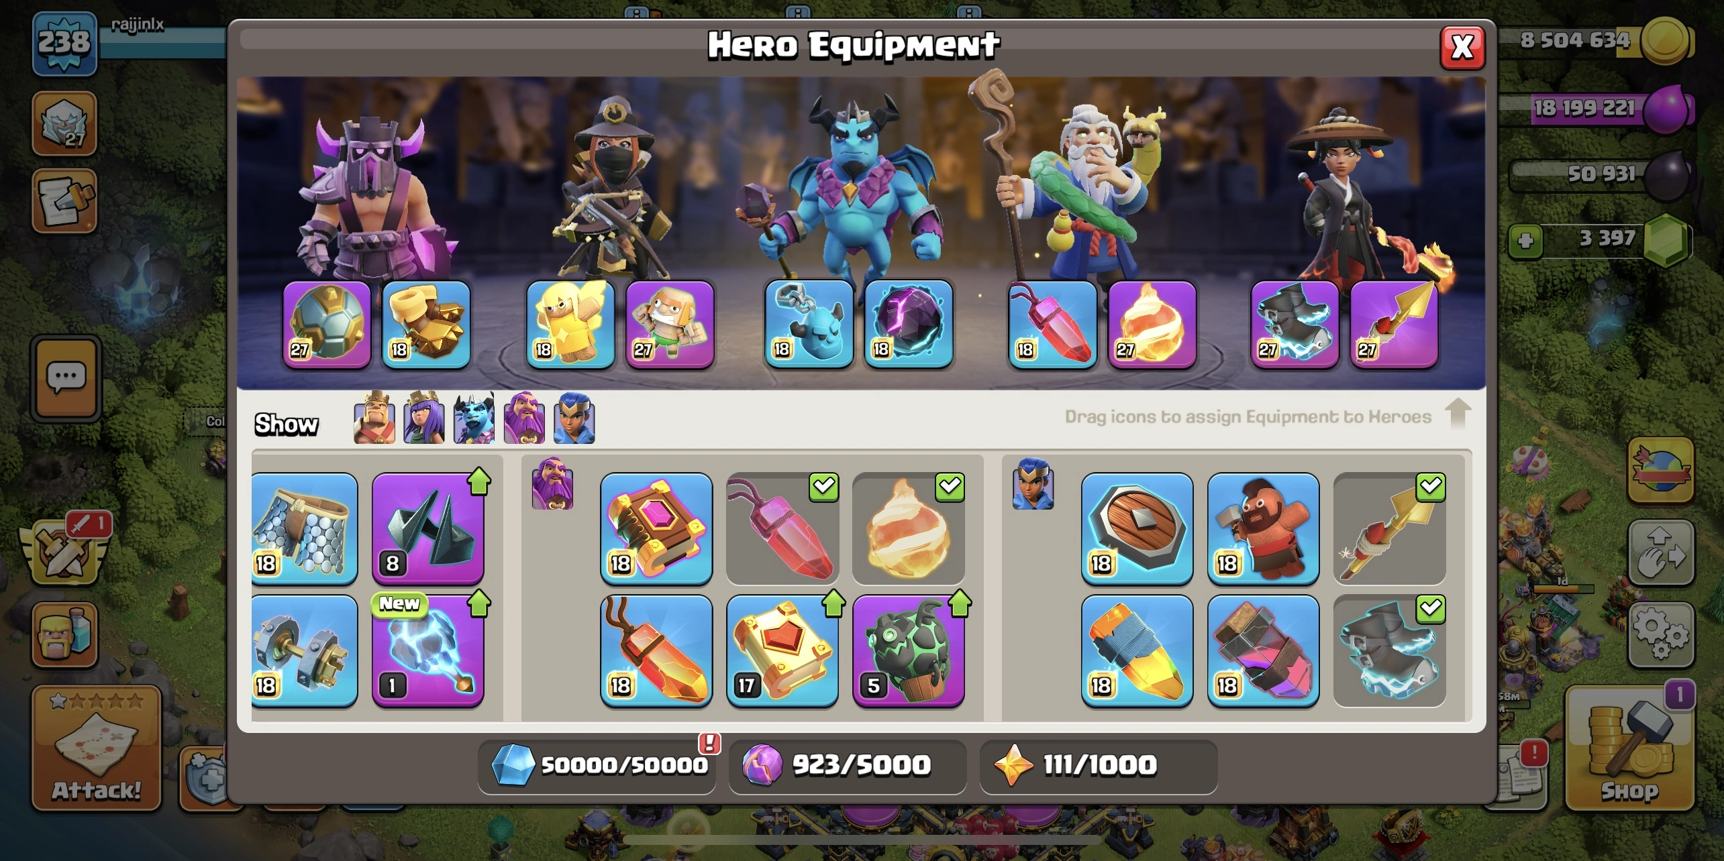Select the level 18 Hog Rider Puppet
The width and height of the screenshot is (1724, 861).
click(1262, 528)
